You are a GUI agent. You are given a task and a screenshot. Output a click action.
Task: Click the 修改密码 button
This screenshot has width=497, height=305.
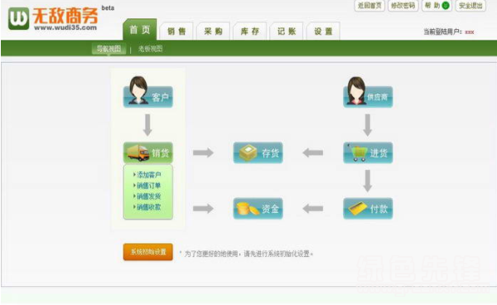pyautogui.click(x=403, y=6)
